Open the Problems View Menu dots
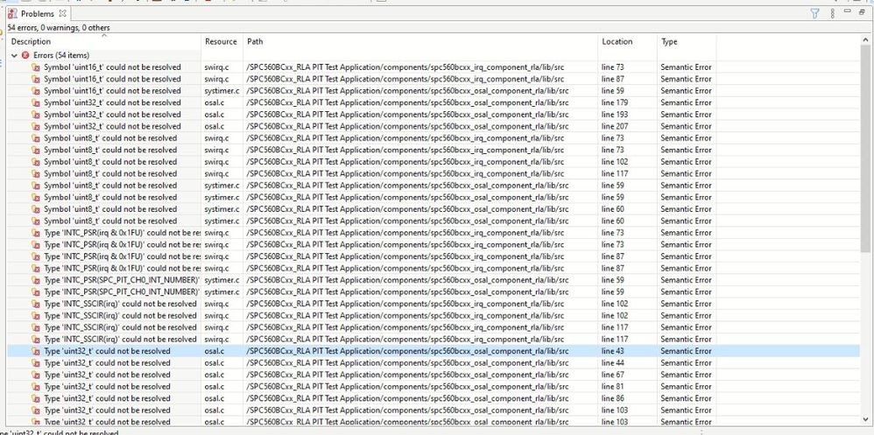 click(832, 14)
